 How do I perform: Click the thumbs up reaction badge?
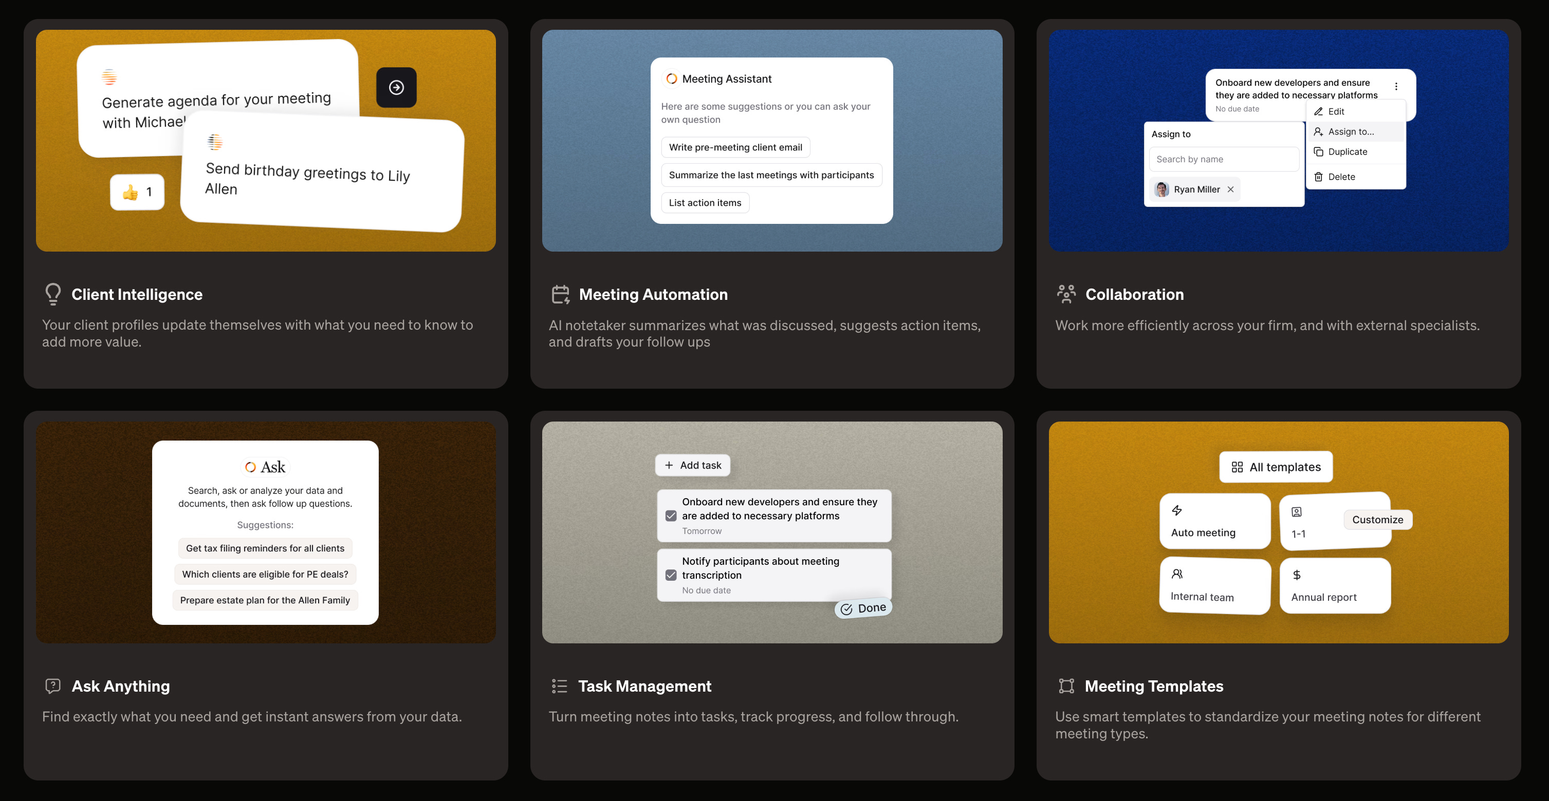(137, 192)
